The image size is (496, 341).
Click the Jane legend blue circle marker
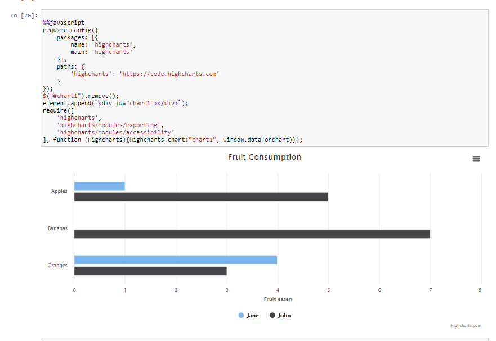[241, 316]
